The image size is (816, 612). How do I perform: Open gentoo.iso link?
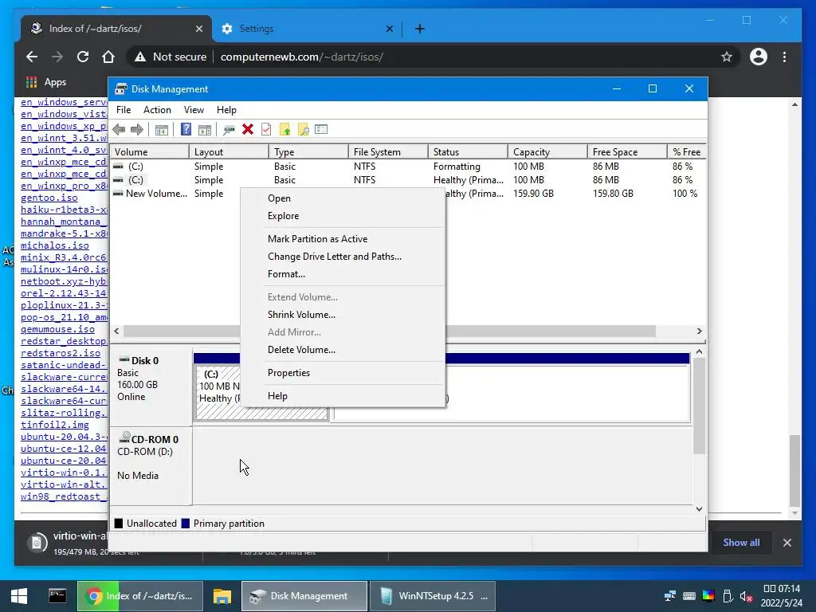tap(49, 198)
